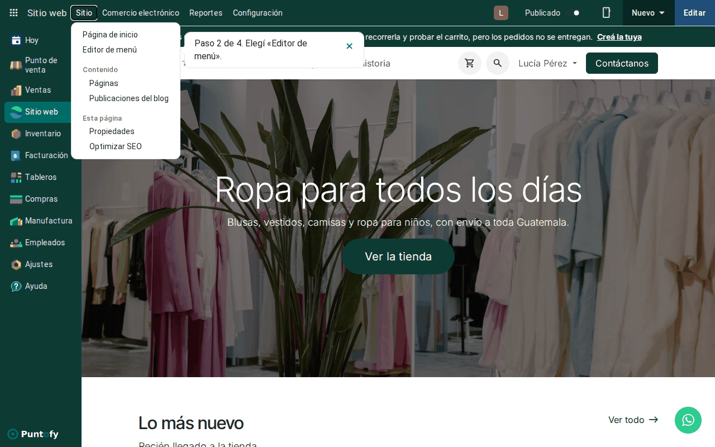Open the Comercio electrónico menu
The height and width of the screenshot is (447, 715).
[x=141, y=13]
